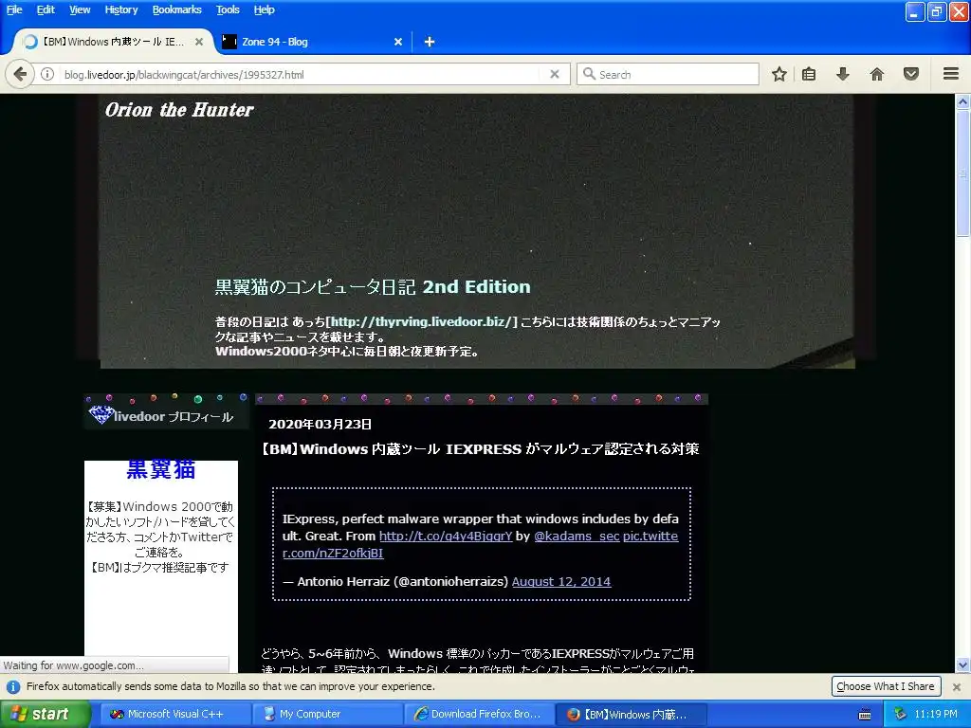971x728 pixels.
Task: Click the taskbar clock 11:19 PM
Action: (x=936, y=715)
